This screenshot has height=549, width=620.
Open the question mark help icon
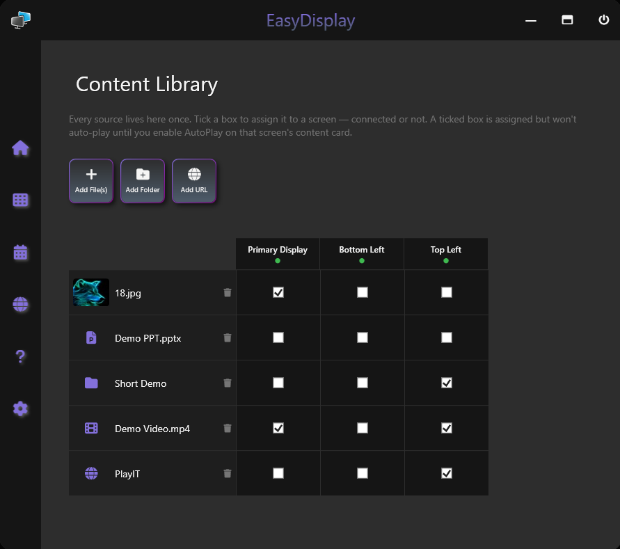coord(20,356)
